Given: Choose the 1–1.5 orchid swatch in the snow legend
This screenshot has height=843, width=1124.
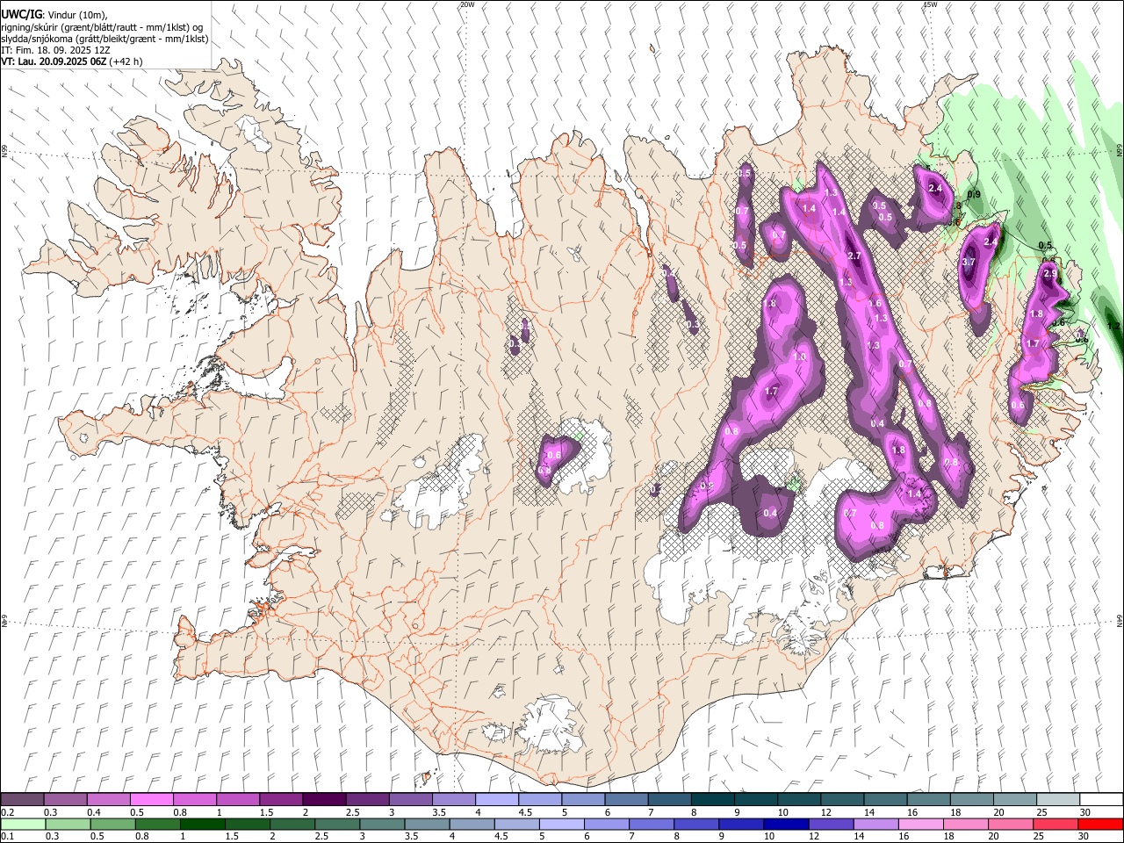Looking at the screenshot, I should point(237,799).
